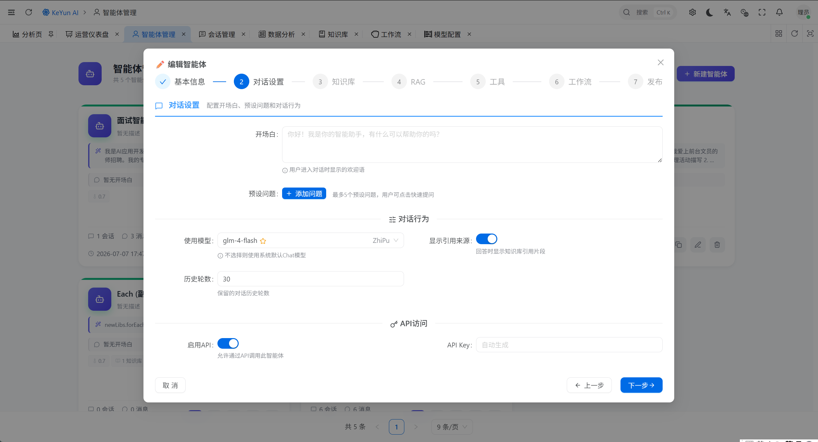Screen dimensions: 818x442
Task: Close the 会话管理 tab
Action: point(244,34)
